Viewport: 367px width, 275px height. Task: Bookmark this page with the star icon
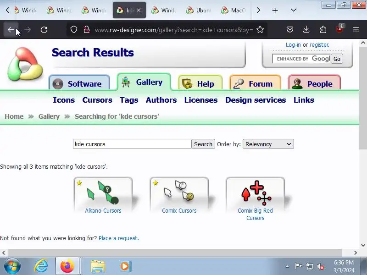click(260, 29)
